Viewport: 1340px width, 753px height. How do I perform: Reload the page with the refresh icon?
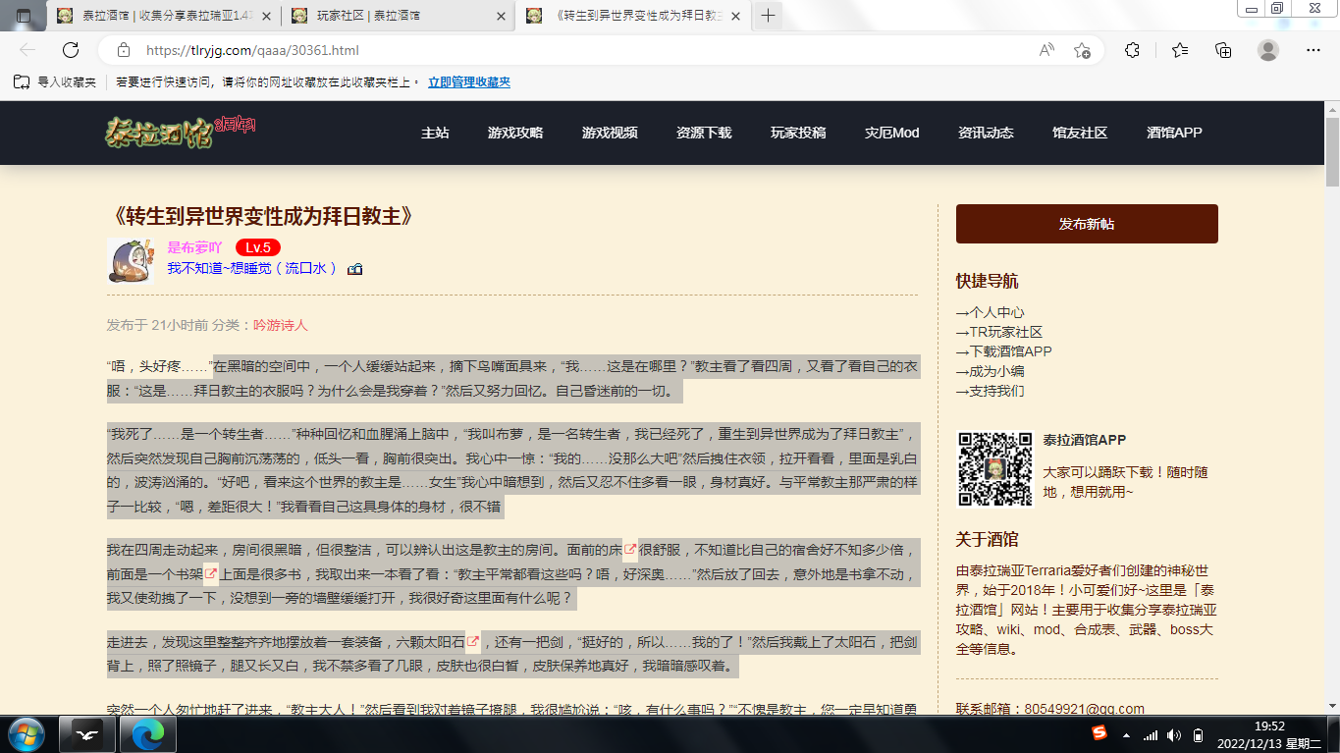click(71, 50)
